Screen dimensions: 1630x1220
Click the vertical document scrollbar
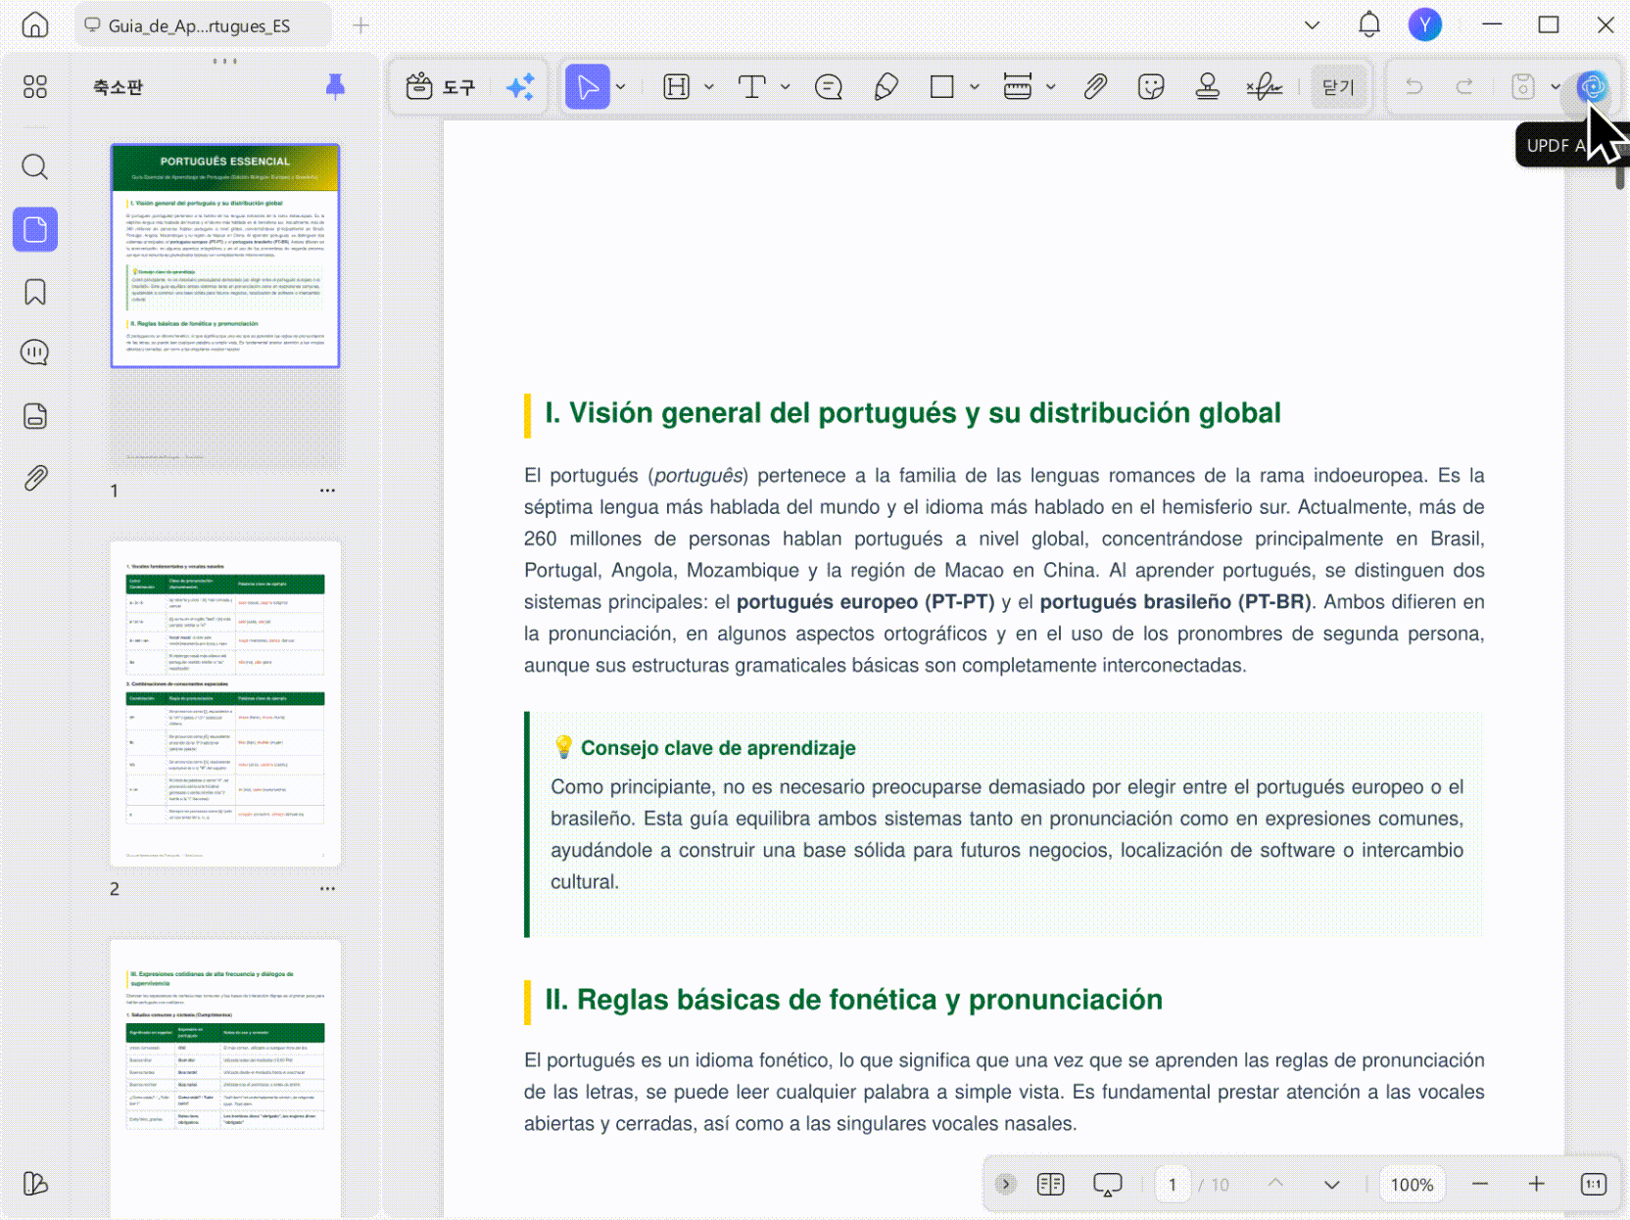[1620, 176]
